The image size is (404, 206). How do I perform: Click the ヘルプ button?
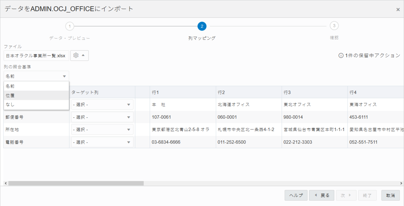pyautogui.click(x=296, y=195)
